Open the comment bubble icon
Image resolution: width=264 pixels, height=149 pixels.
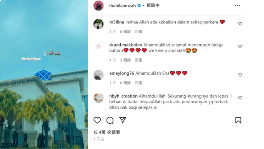[110, 120]
